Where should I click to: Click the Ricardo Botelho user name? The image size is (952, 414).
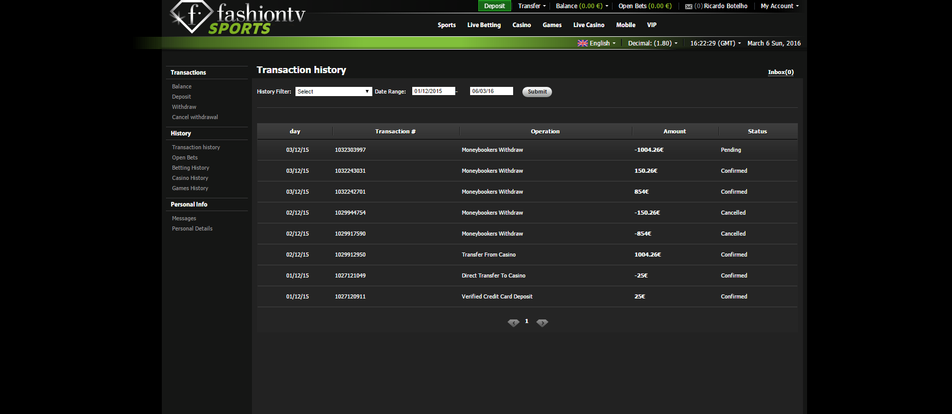pyautogui.click(x=726, y=6)
